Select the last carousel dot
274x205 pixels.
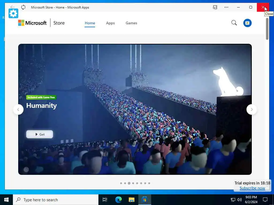(x=149, y=183)
